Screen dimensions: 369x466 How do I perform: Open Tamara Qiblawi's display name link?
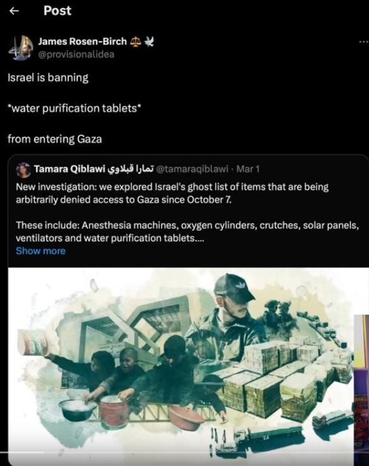(x=94, y=169)
